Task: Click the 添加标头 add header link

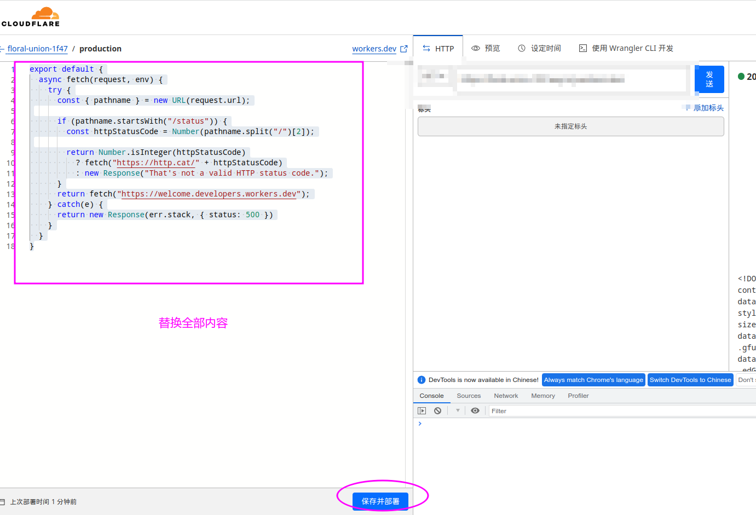Action: pos(708,108)
